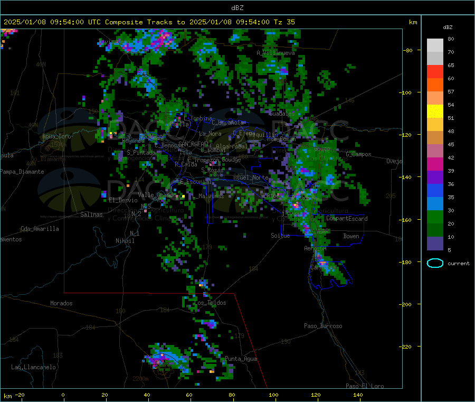Select the light gray 70-80 dBZ legend swatch
Image resolution: width=475 pixels, height=402 pixels.
tap(435, 45)
